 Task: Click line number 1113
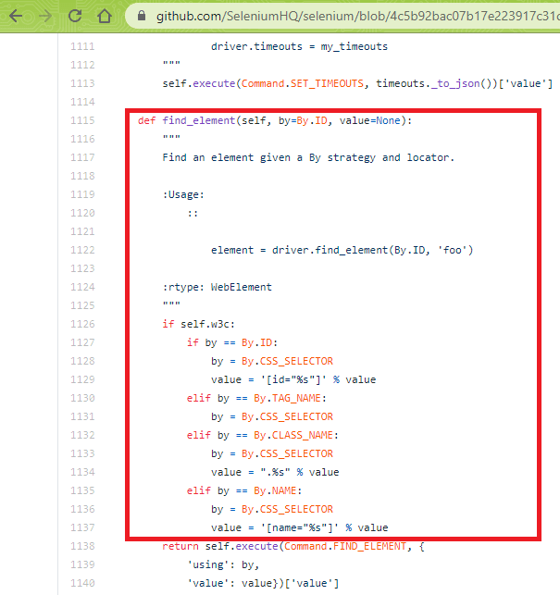pyautogui.click(x=82, y=83)
